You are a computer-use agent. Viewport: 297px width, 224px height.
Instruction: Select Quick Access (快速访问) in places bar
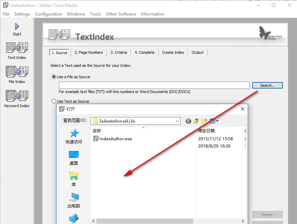(74, 136)
